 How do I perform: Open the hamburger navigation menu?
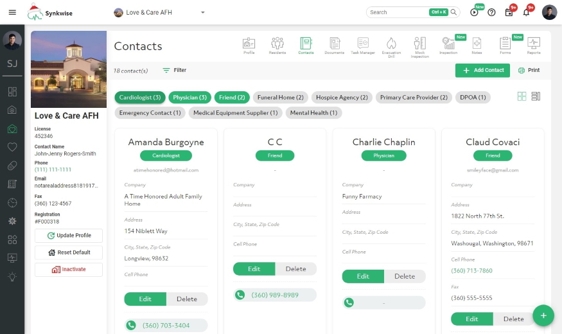tap(12, 12)
